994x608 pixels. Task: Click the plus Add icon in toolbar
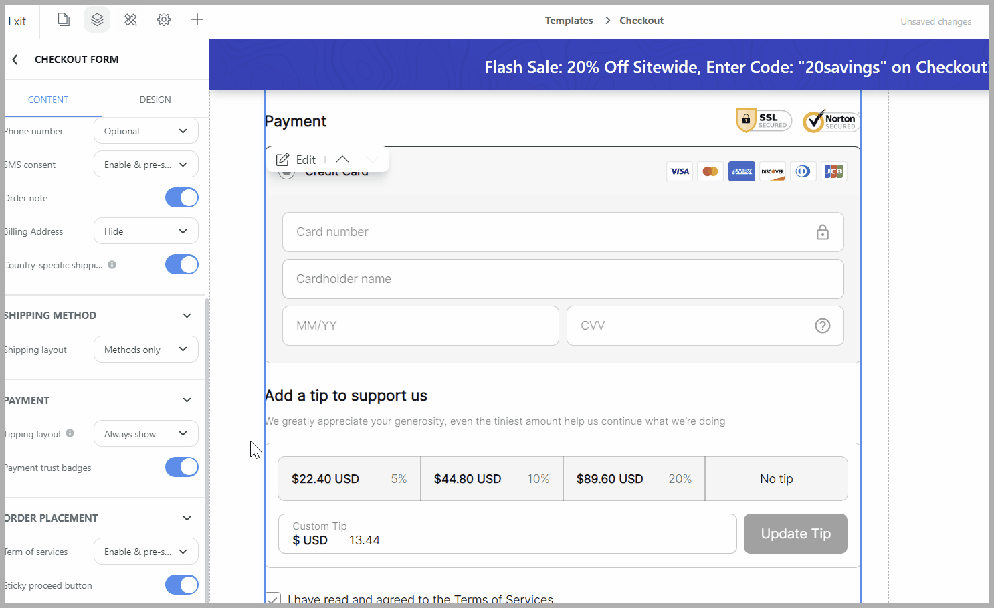[x=197, y=20]
